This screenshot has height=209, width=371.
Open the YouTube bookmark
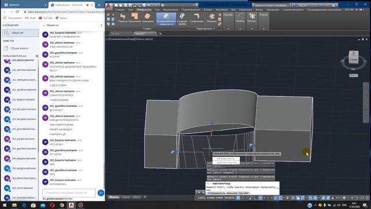pyautogui.click(x=46, y=18)
